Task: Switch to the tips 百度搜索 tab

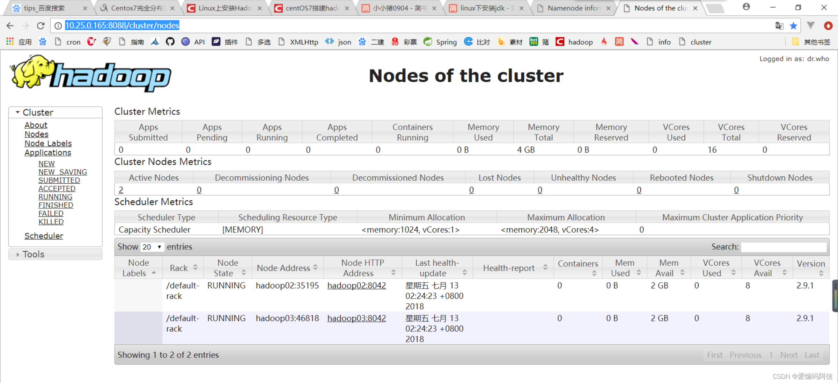Action: click(45, 8)
